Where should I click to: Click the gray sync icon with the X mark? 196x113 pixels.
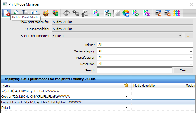76,13
